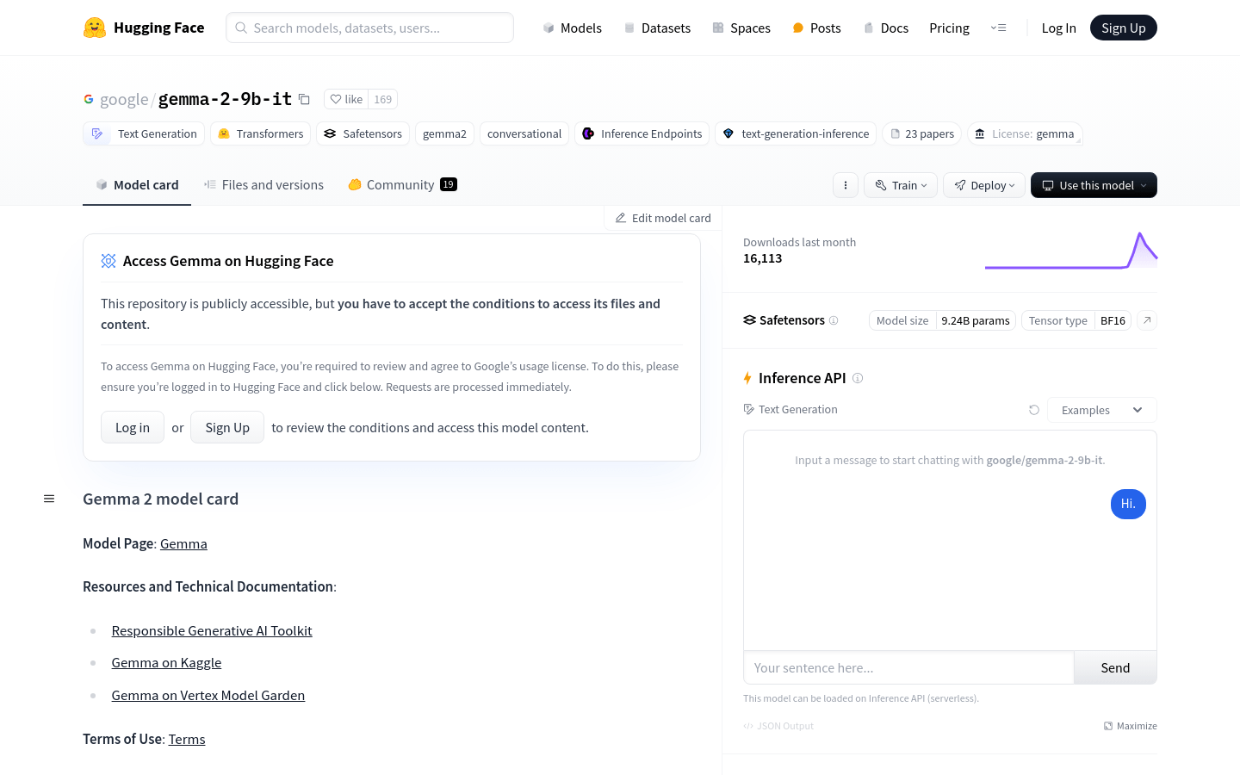Viewport: 1240px width, 775px height.
Task: Go to Docs in navigation
Action: 886,28
